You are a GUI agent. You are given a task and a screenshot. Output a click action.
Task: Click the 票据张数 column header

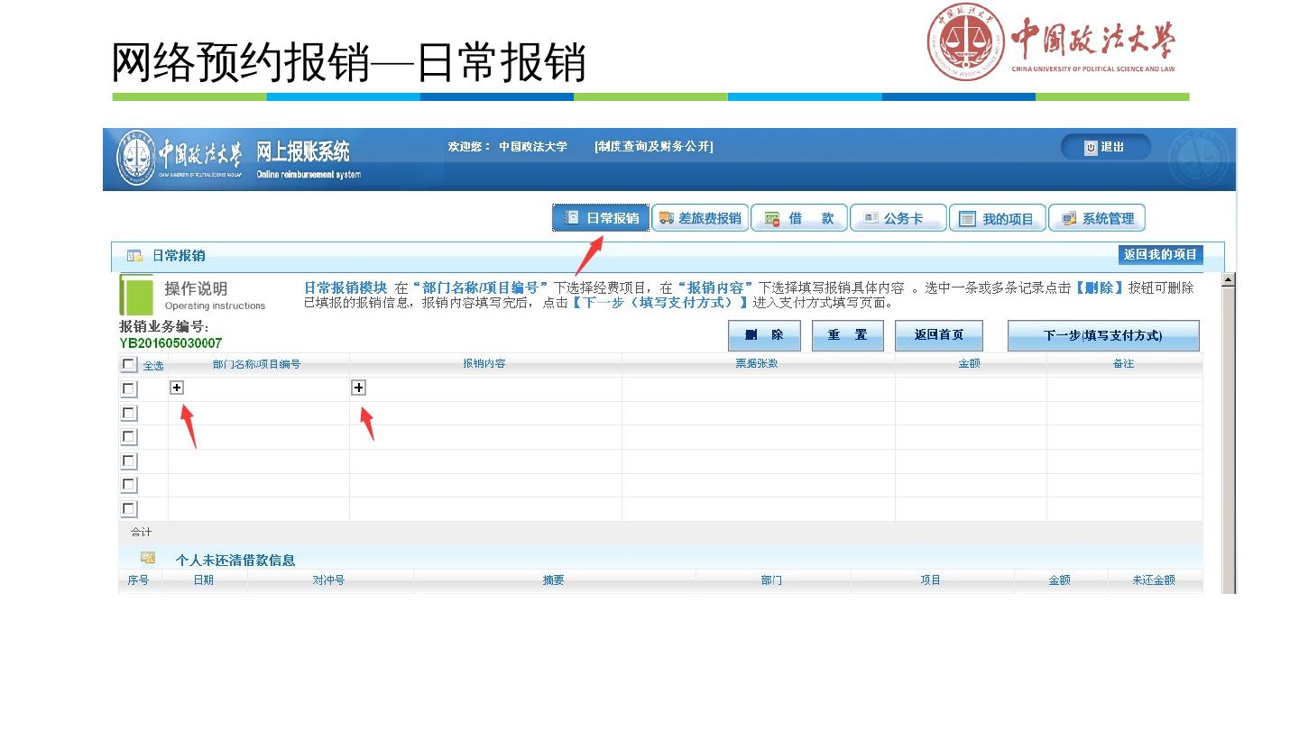pos(757,364)
